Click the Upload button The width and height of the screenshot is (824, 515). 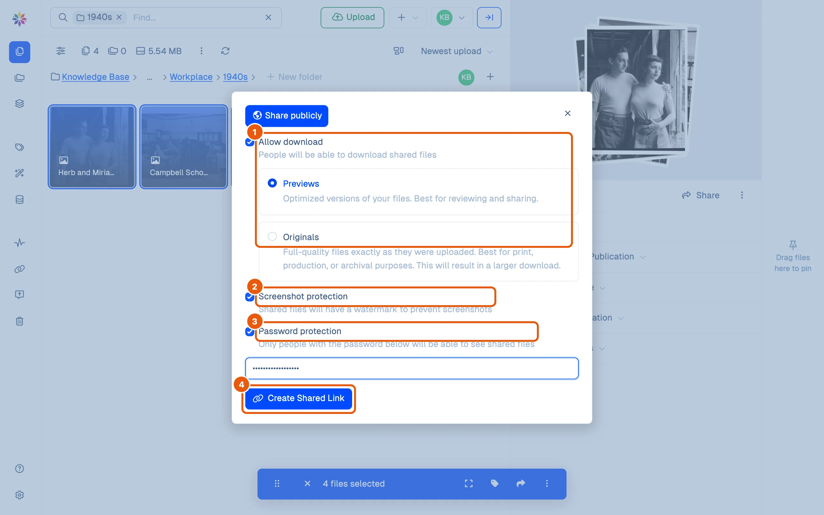(x=352, y=17)
